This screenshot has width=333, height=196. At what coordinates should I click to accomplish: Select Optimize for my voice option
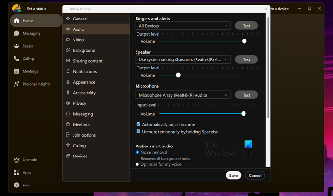click(x=137, y=164)
